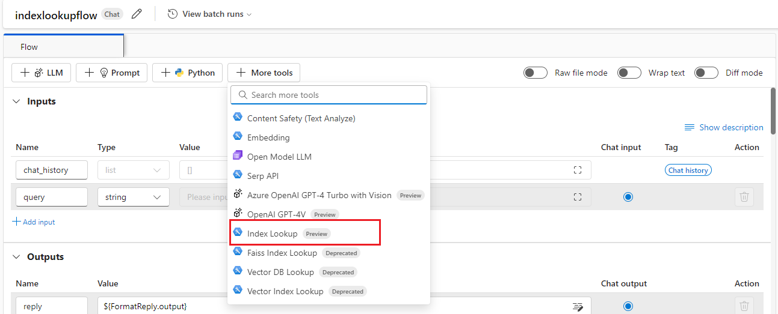Select Serp API from the tools menu
Viewport: 778px width, 314px height.
pos(329,176)
